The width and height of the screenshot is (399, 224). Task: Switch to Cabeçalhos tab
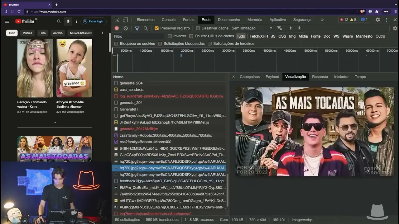[x=250, y=77]
